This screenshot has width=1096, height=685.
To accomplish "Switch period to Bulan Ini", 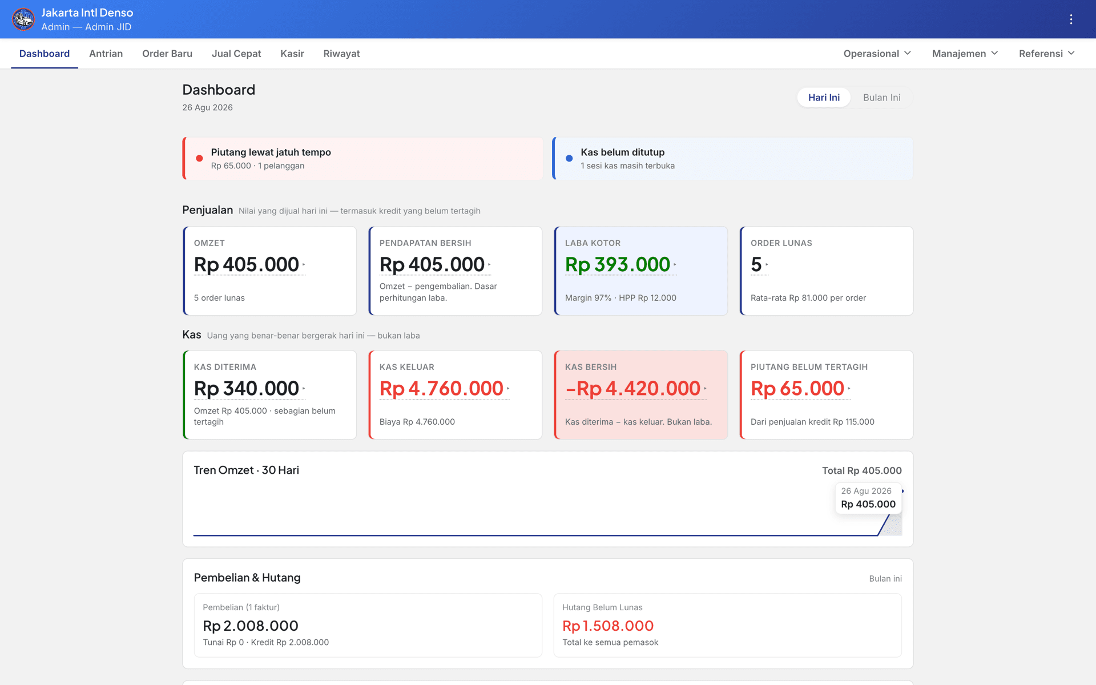I will 881,98.
